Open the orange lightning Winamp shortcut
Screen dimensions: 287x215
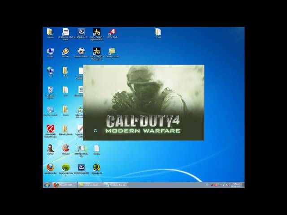tap(66, 52)
